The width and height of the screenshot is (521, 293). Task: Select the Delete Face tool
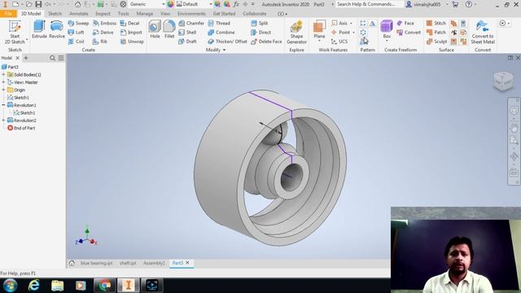tap(266, 42)
